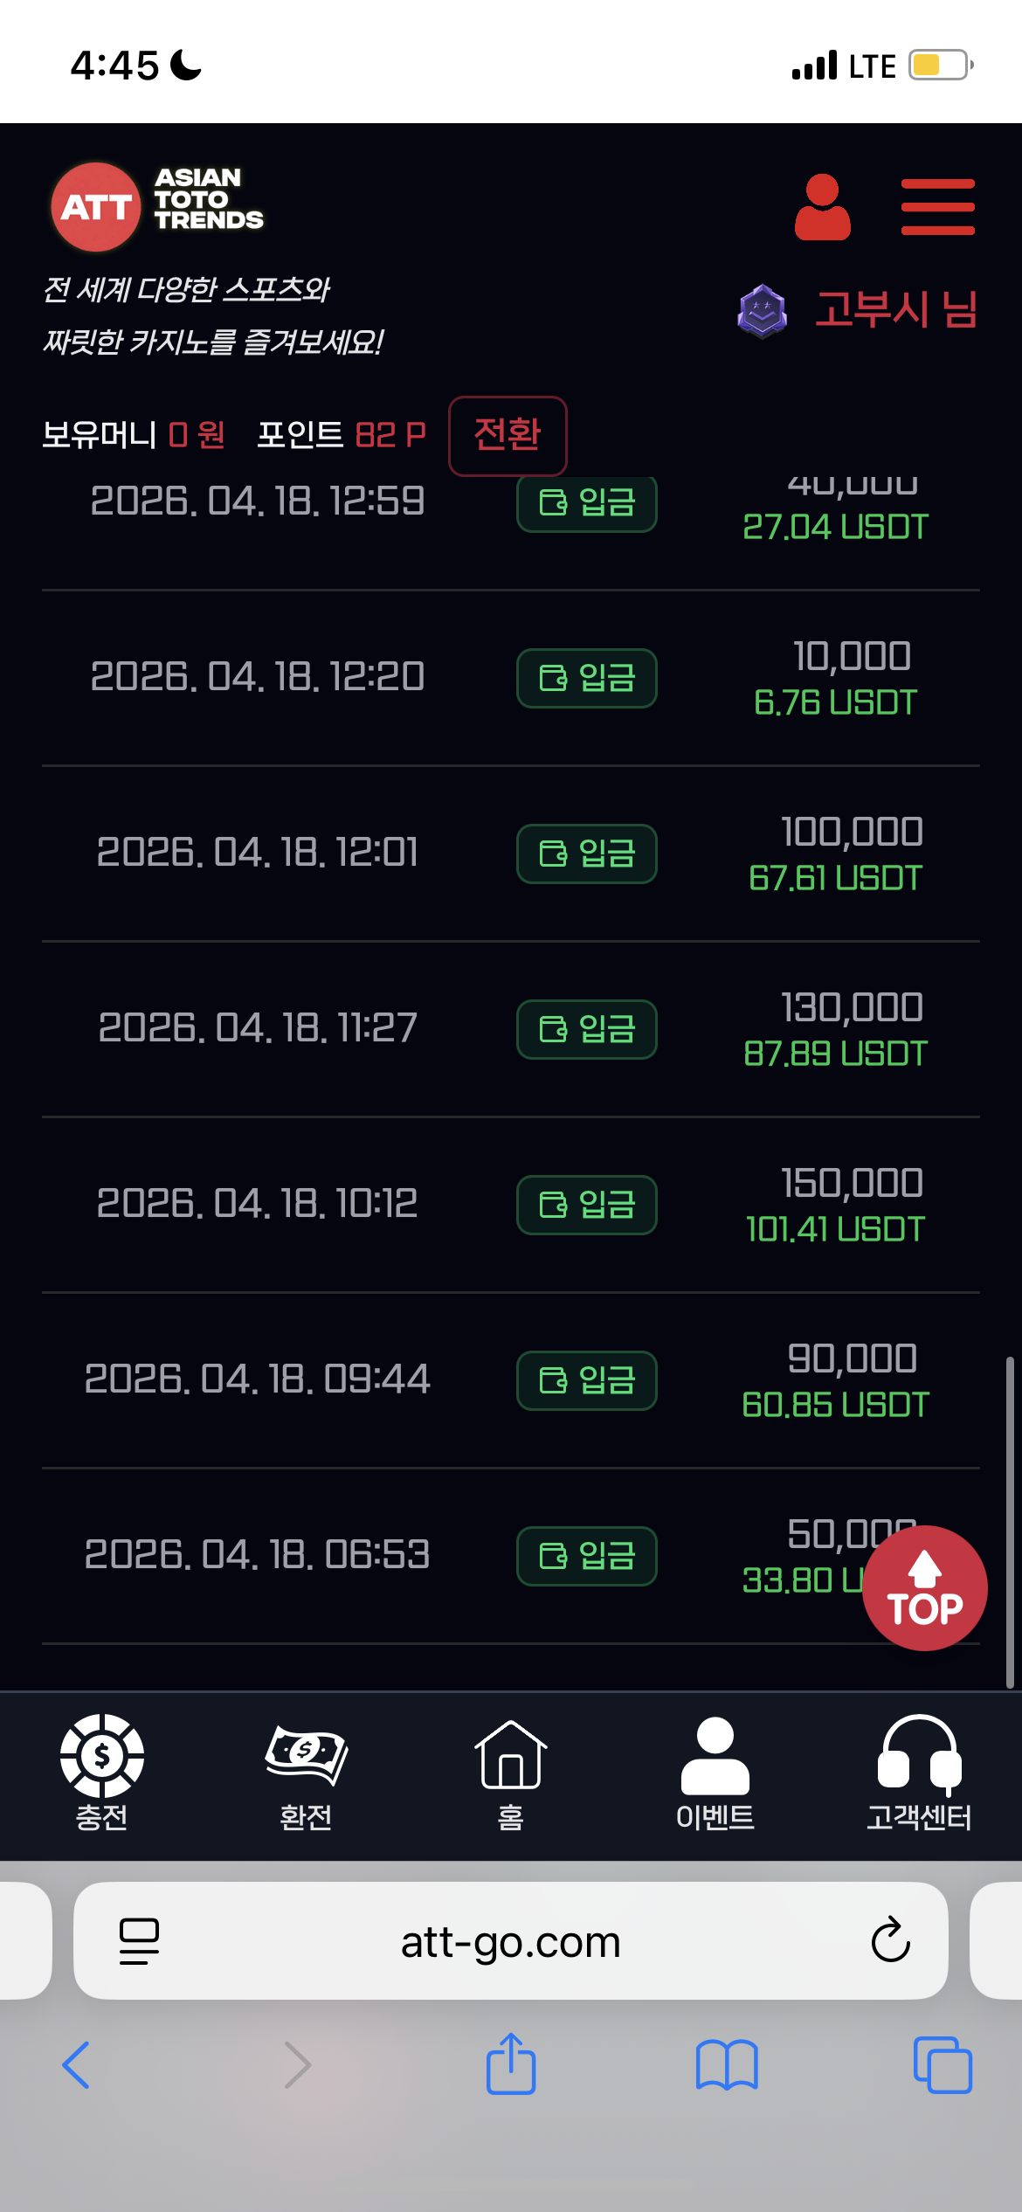Tap the ATT Asian Toto Trends logo
Viewport: 1022px width, 2212px height.
click(157, 206)
